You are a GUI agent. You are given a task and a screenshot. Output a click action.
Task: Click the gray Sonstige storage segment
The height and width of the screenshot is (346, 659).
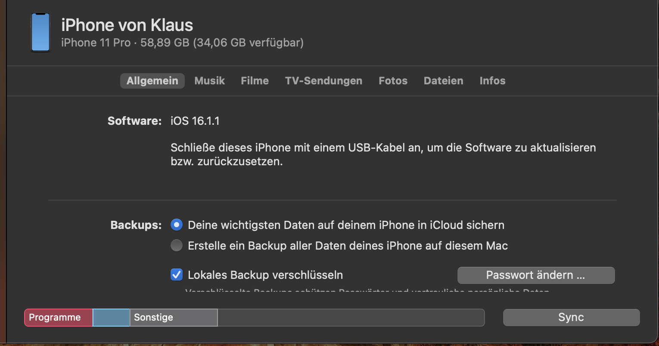[x=173, y=318]
